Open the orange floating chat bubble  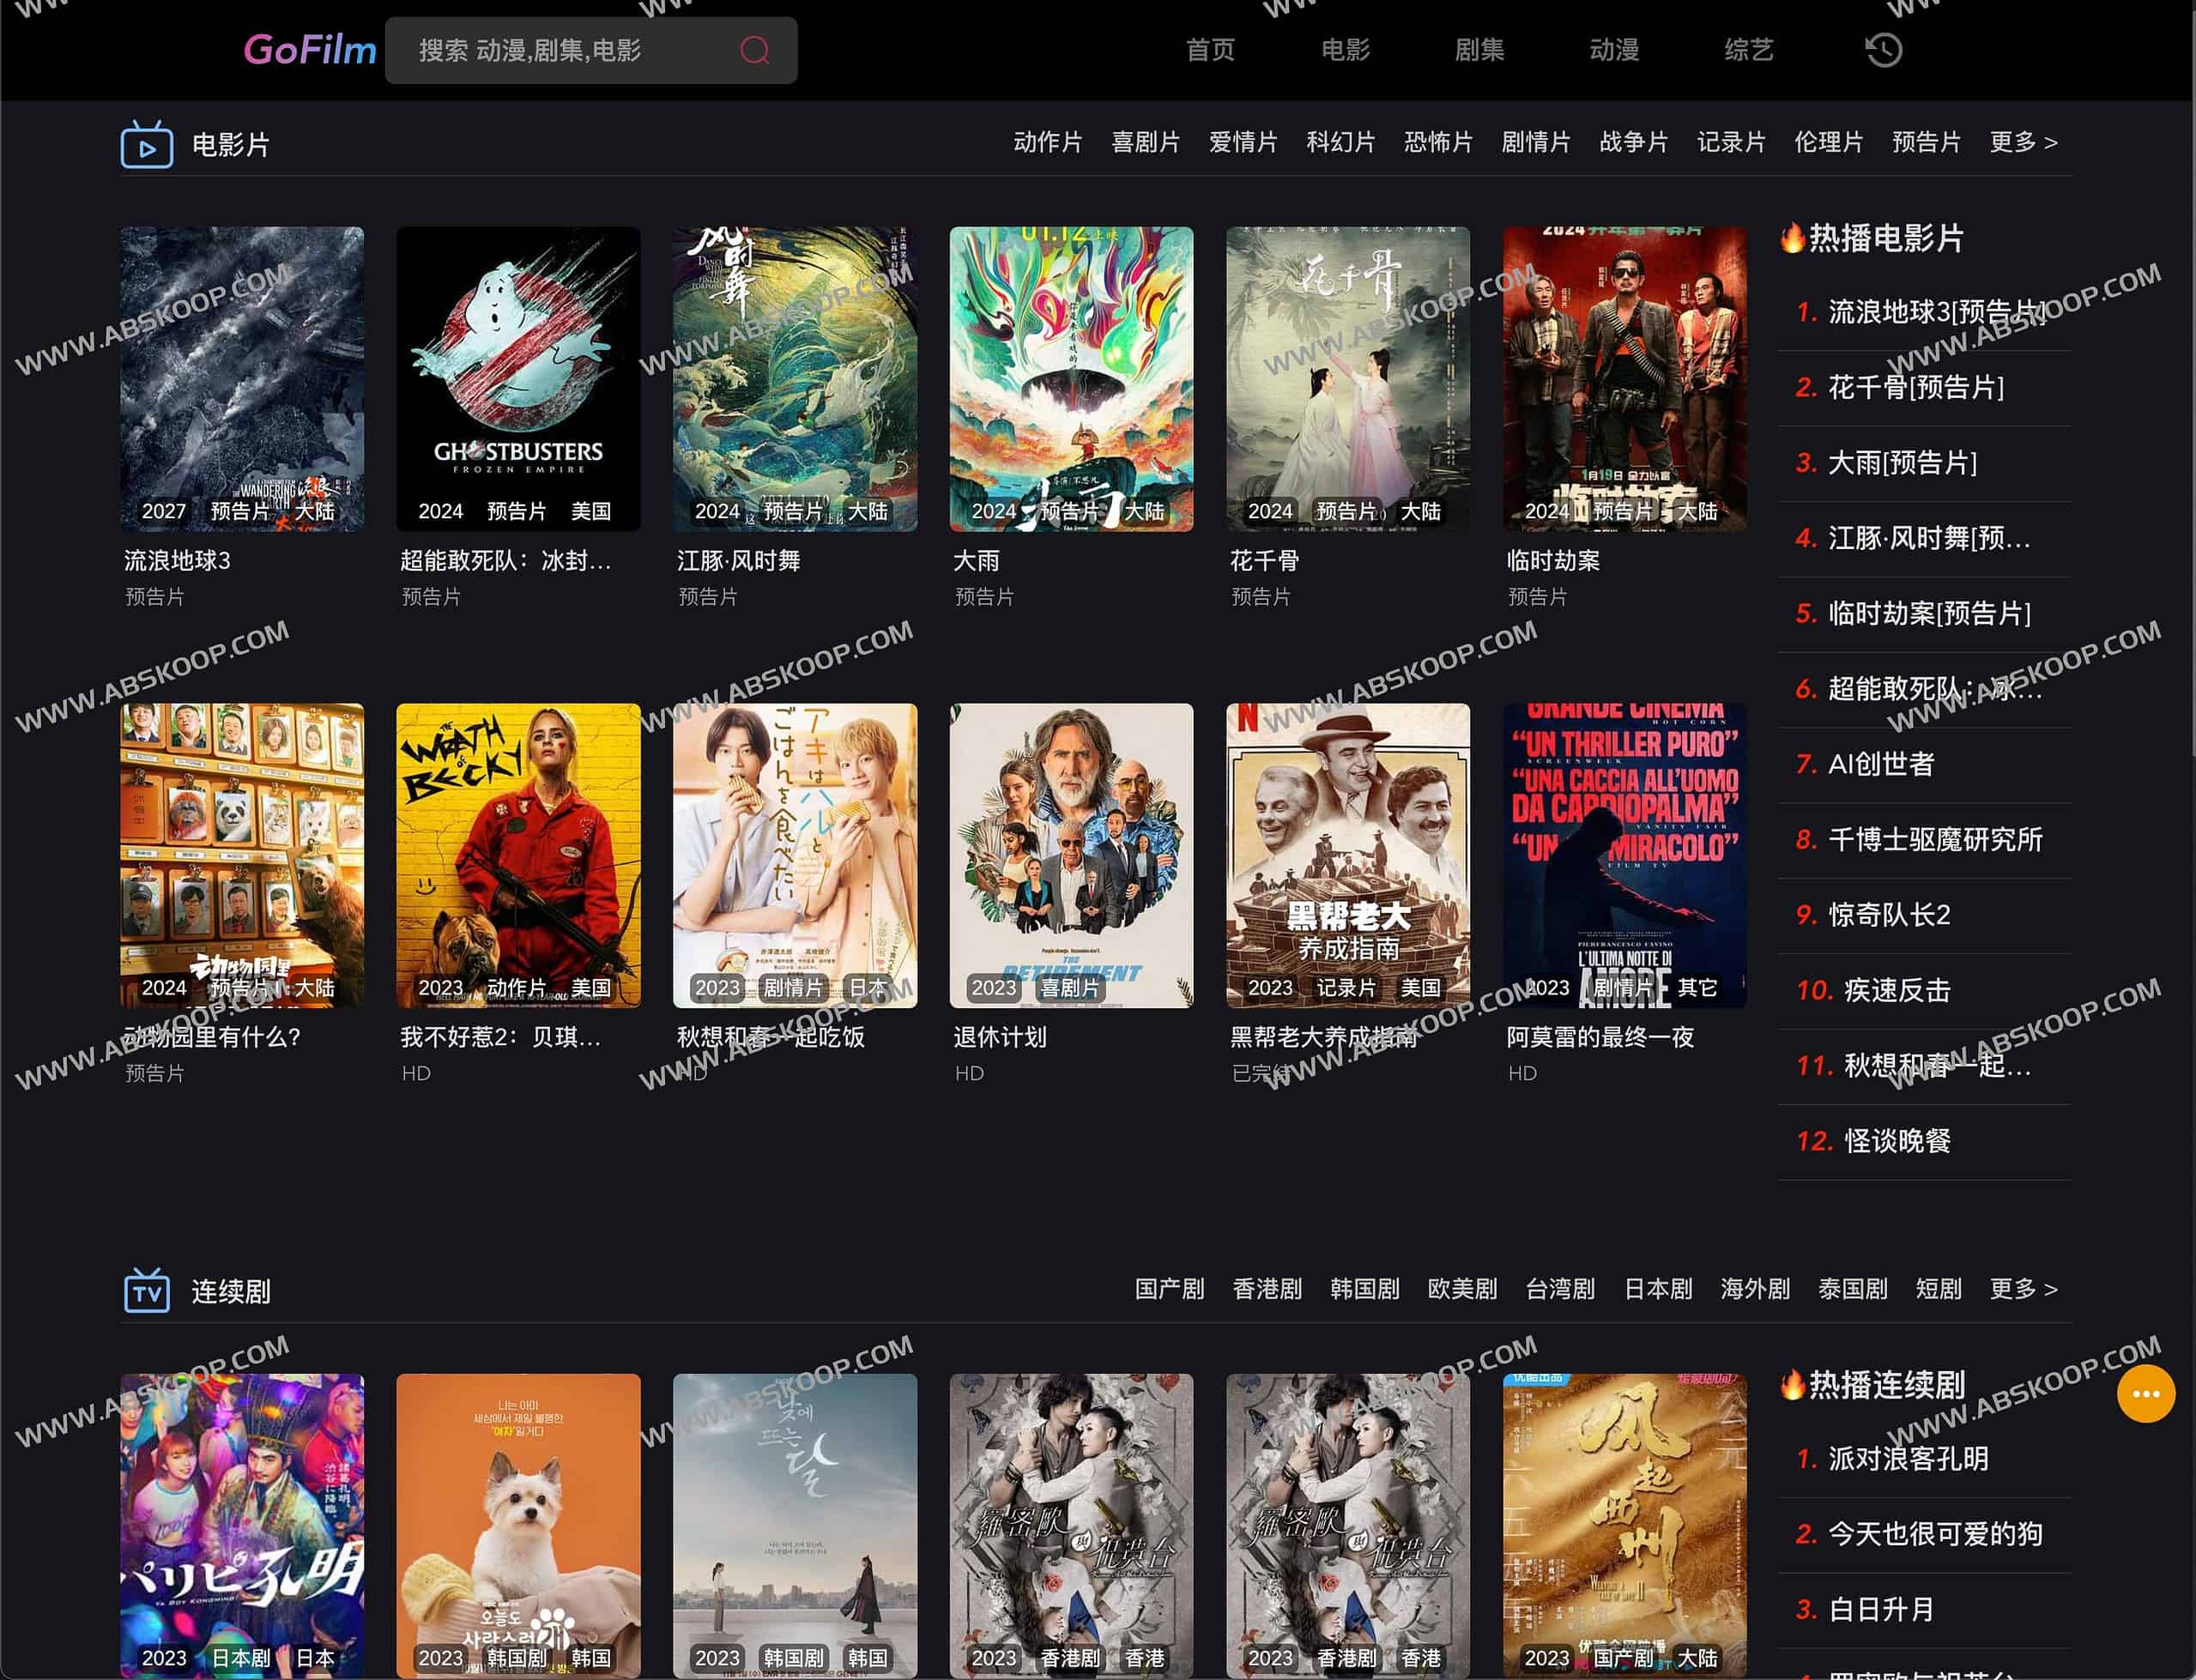2145,1393
